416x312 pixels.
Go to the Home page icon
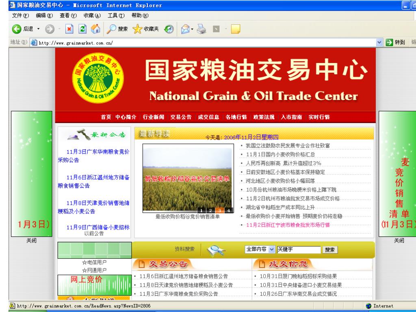(x=95, y=29)
